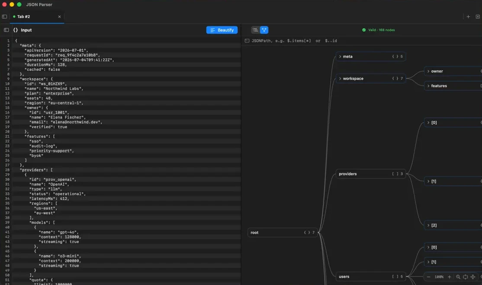Click the "priority-support" feature line
This screenshot has width=482, height=285.
[51, 151]
